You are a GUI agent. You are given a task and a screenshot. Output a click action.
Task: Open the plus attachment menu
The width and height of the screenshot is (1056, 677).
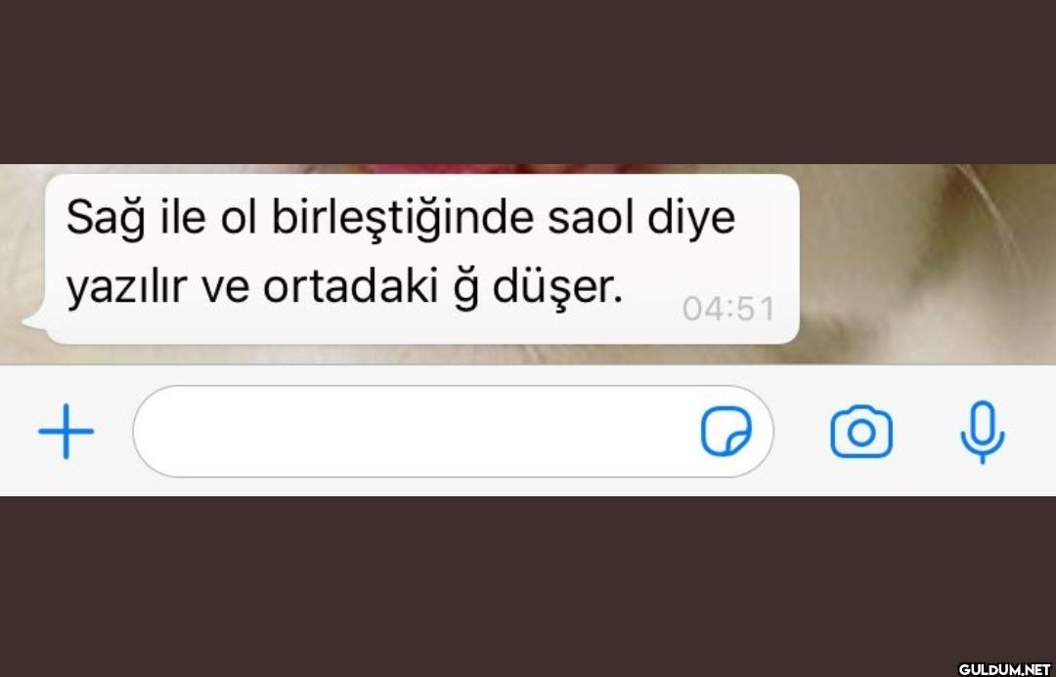coord(66,432)
